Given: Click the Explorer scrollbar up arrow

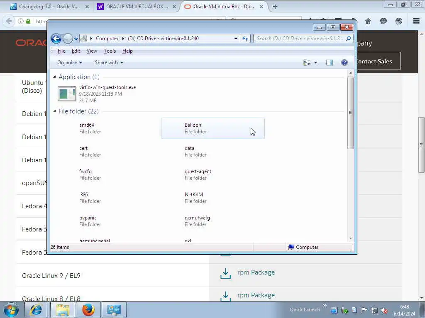Looking at the screenshot, I should (350, 73).
